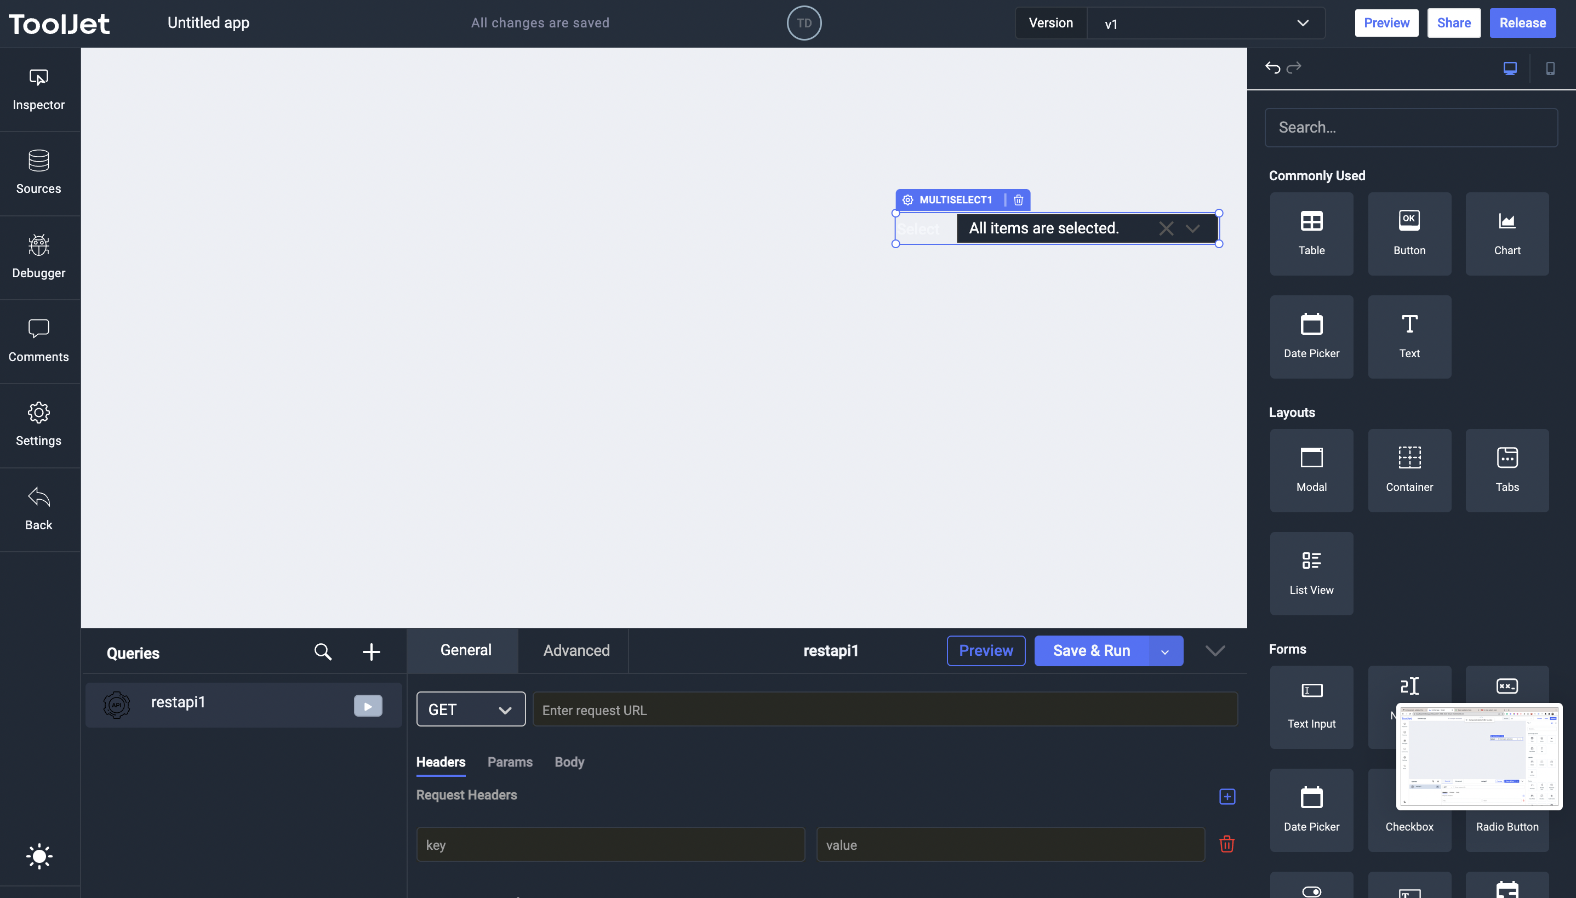This screenshot has width=1576, height=898.
Task: Go Back using the sidebar arrow
Action: coord(39,509)
